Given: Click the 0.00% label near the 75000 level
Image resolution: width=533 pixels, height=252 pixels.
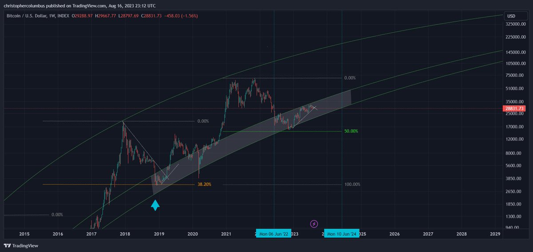Looking at the screenshot, I should coord(350,78).
